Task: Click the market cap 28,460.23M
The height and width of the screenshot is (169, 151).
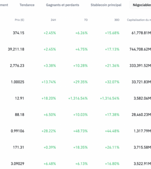Action: [141, 115]
